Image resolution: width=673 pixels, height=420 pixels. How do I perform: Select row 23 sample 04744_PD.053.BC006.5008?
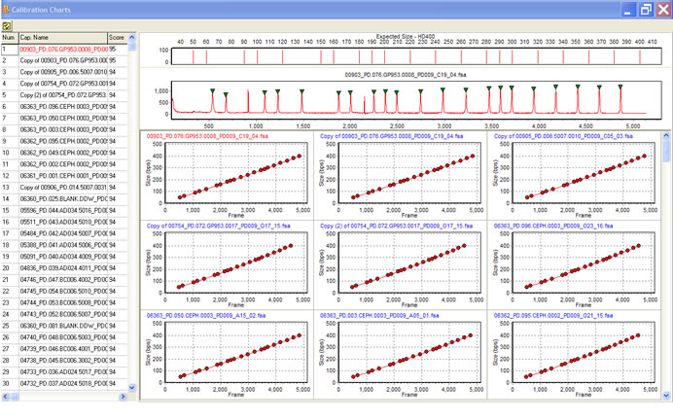click(64, 303)
